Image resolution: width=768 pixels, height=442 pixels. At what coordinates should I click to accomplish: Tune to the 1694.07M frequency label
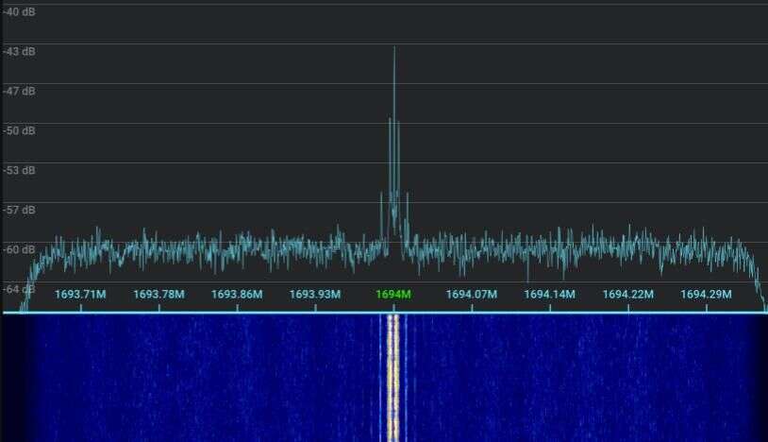click(471, 294)
